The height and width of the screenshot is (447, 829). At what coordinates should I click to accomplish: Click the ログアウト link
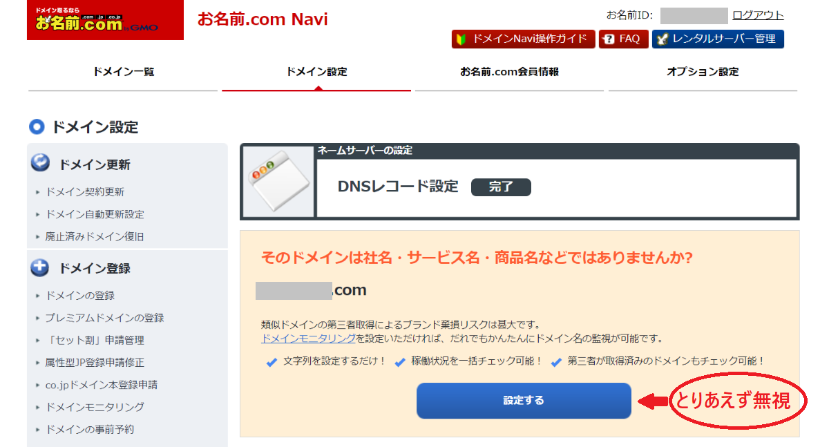pos(758,15)
